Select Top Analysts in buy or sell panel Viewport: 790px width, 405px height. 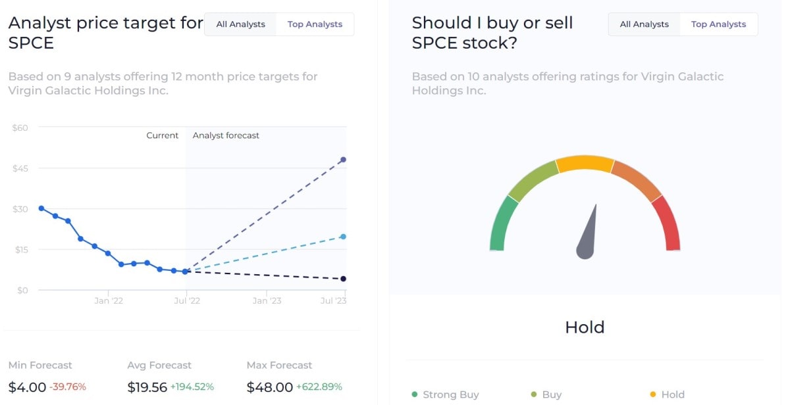click(718, 24)
